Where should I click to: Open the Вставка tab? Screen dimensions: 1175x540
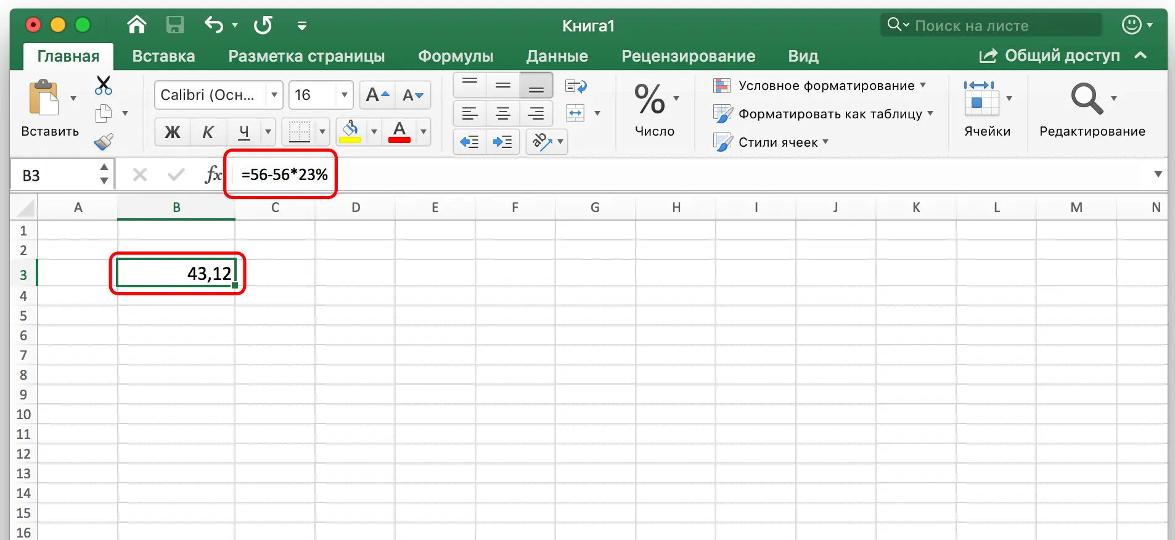163,56
